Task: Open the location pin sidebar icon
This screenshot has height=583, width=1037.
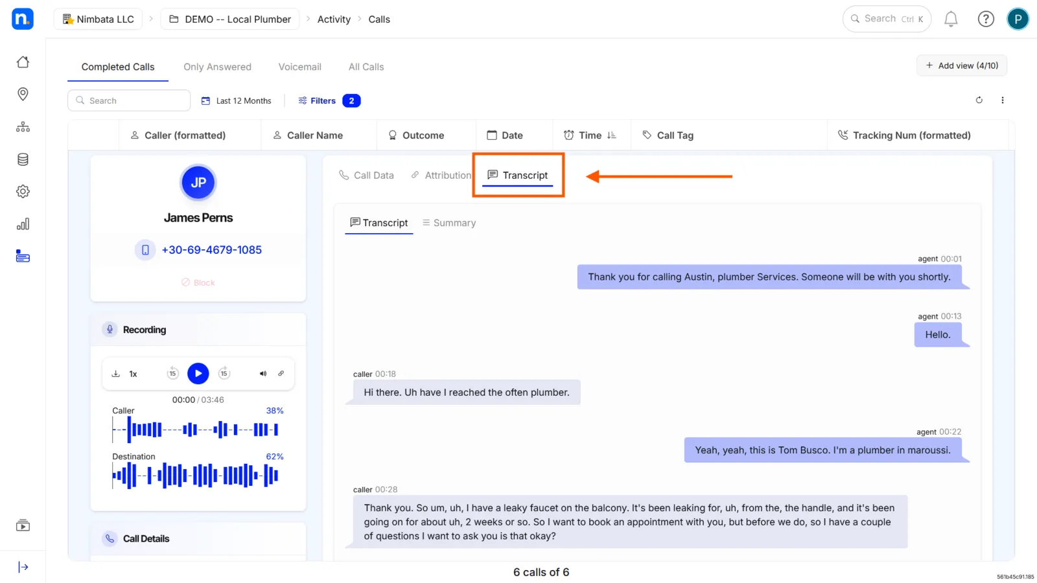Action: (23, 95)
